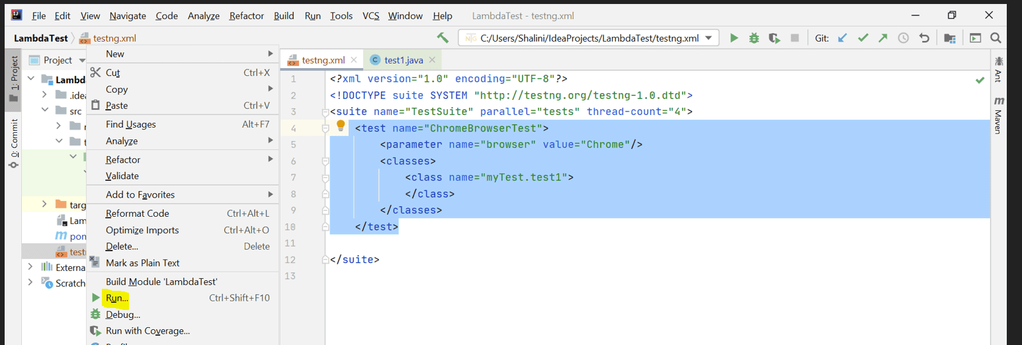Viewport: 1022px width, 345px height.
Task: Run with coverage from the toolbar shield icon
Action: click(x=775, y=38)
